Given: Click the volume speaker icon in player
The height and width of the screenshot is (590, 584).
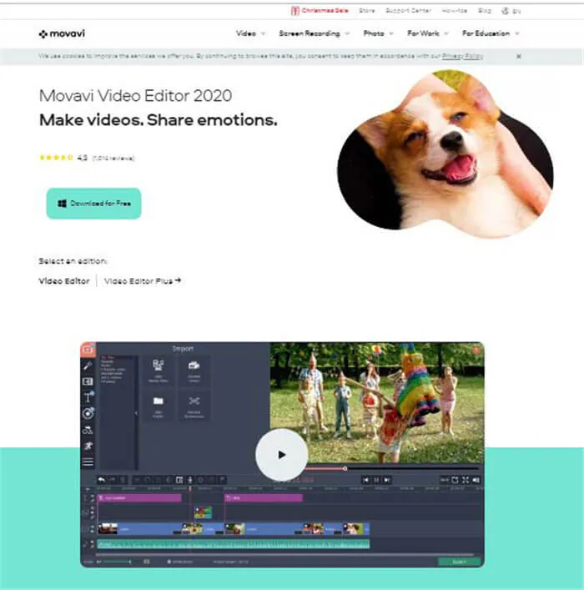Looking at the screenshot, I should click(476, 480).
